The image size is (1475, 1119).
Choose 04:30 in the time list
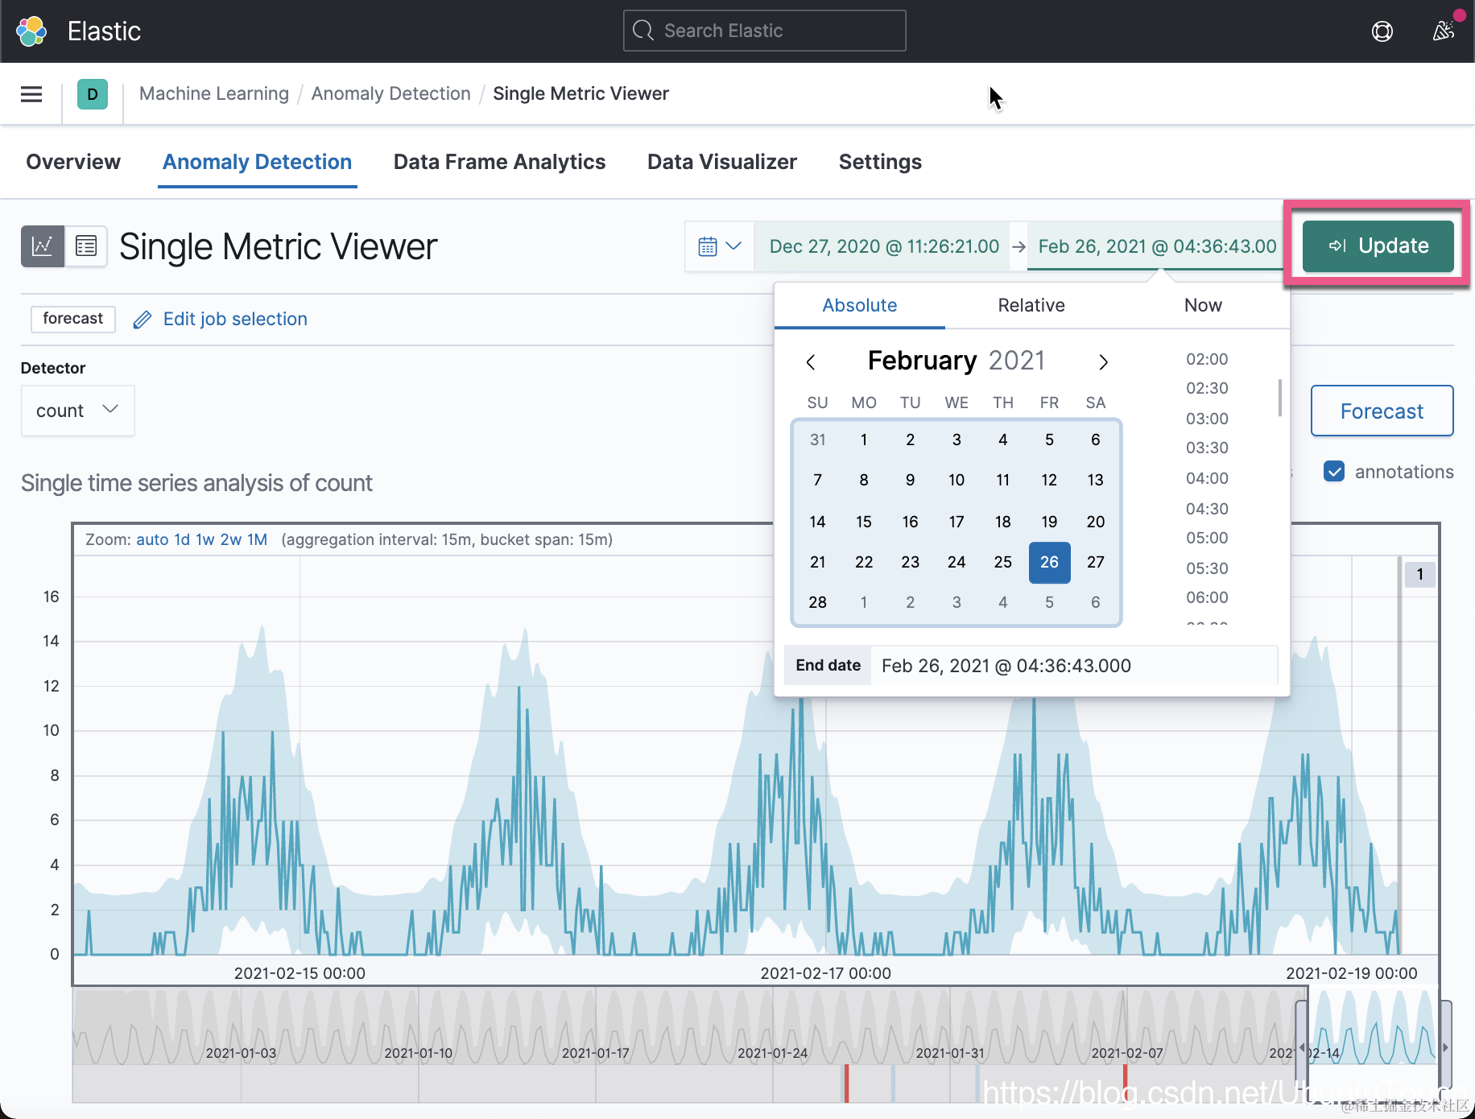(1207, 509)
